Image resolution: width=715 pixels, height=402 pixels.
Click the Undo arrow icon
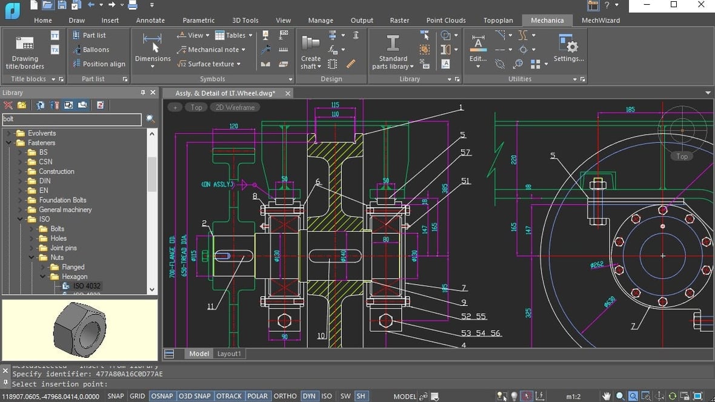click(x=91, y=5)
